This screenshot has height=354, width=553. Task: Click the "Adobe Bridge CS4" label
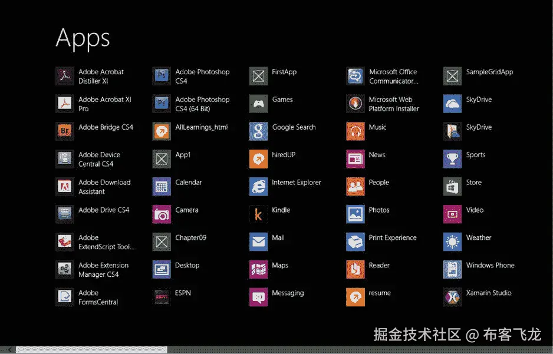click(x=106, y=127)
